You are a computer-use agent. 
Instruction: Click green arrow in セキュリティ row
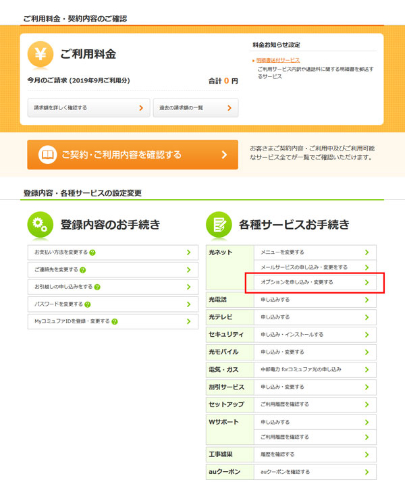click(367, 335)
